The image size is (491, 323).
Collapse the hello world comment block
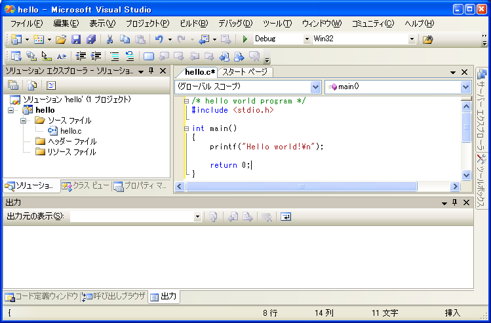(x=187, y=101)
